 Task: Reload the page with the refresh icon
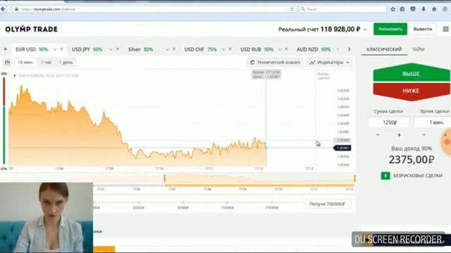(x=292, y=9)
